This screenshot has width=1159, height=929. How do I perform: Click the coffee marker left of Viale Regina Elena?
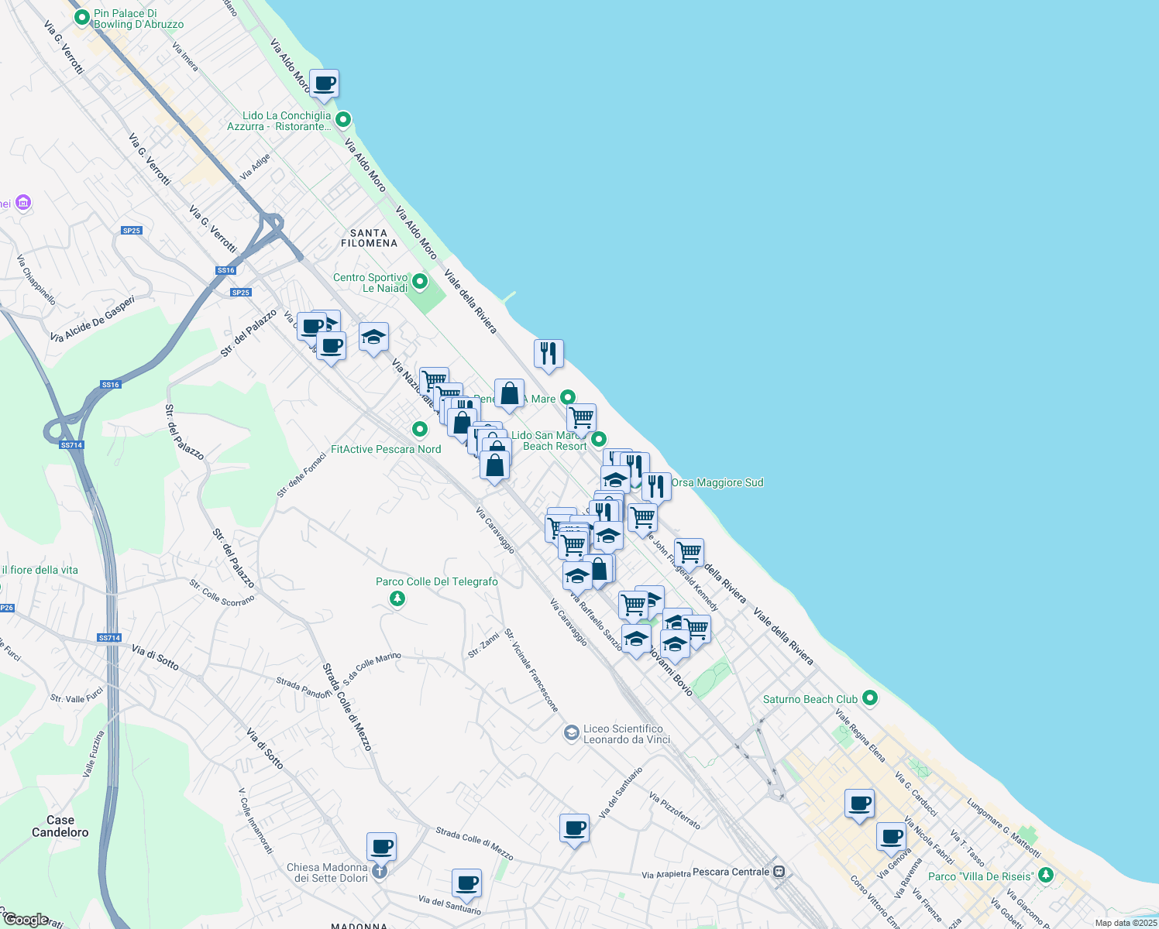[x=859, y=804]
